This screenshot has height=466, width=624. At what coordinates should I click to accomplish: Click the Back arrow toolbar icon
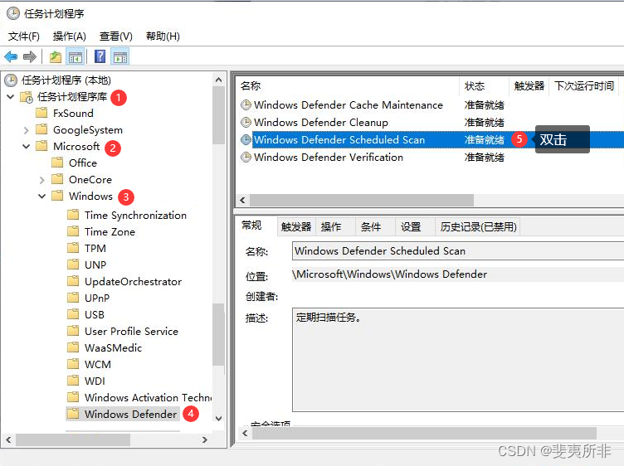[x=11, y=57]
